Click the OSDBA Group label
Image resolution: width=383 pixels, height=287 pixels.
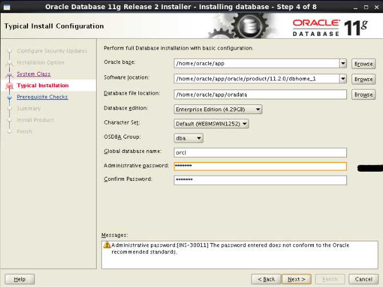click(x=122, y=137)
